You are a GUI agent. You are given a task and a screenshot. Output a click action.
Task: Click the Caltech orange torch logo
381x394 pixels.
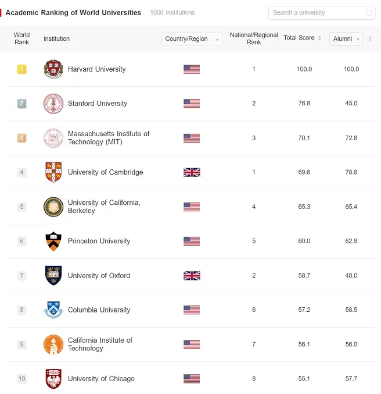coord(53,345)
